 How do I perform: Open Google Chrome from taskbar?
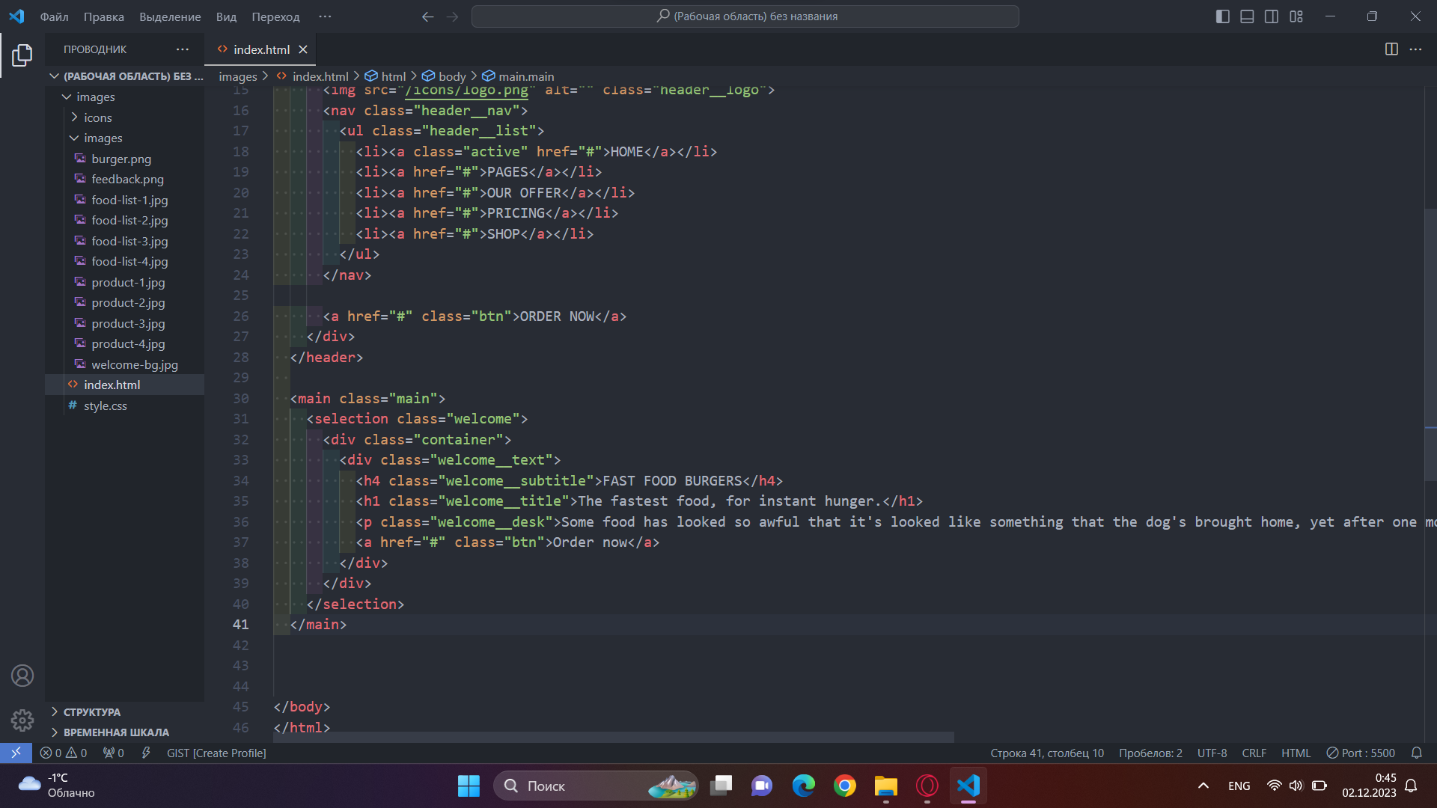tap(845, 786)
